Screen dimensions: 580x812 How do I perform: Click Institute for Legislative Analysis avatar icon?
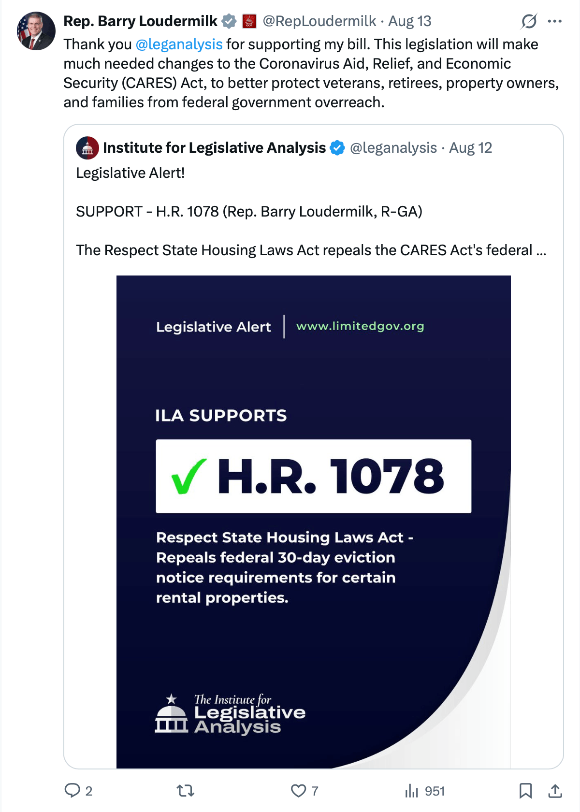(87, 148)
